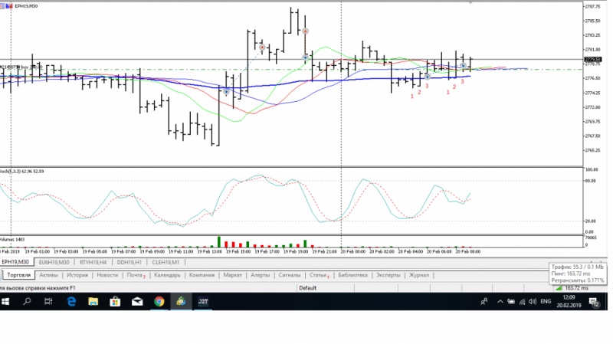Show hidden system tray icons chevron

tap(500, 301)
